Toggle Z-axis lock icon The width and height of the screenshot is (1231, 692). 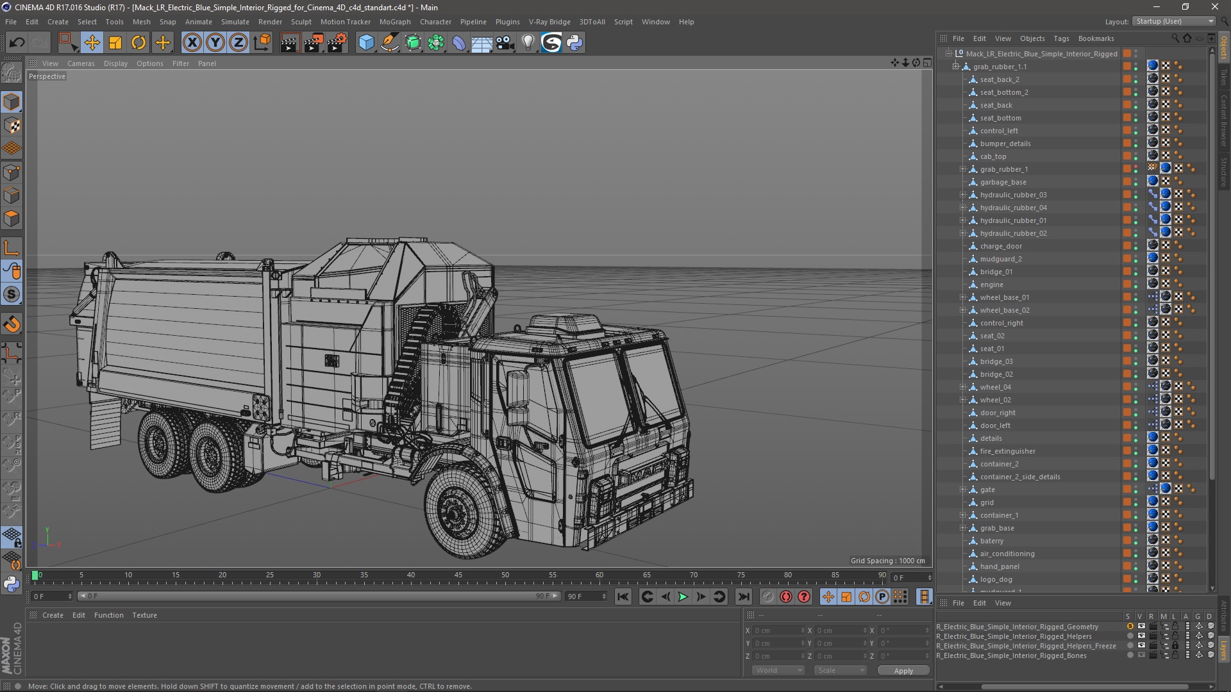(x=239, y=43)
